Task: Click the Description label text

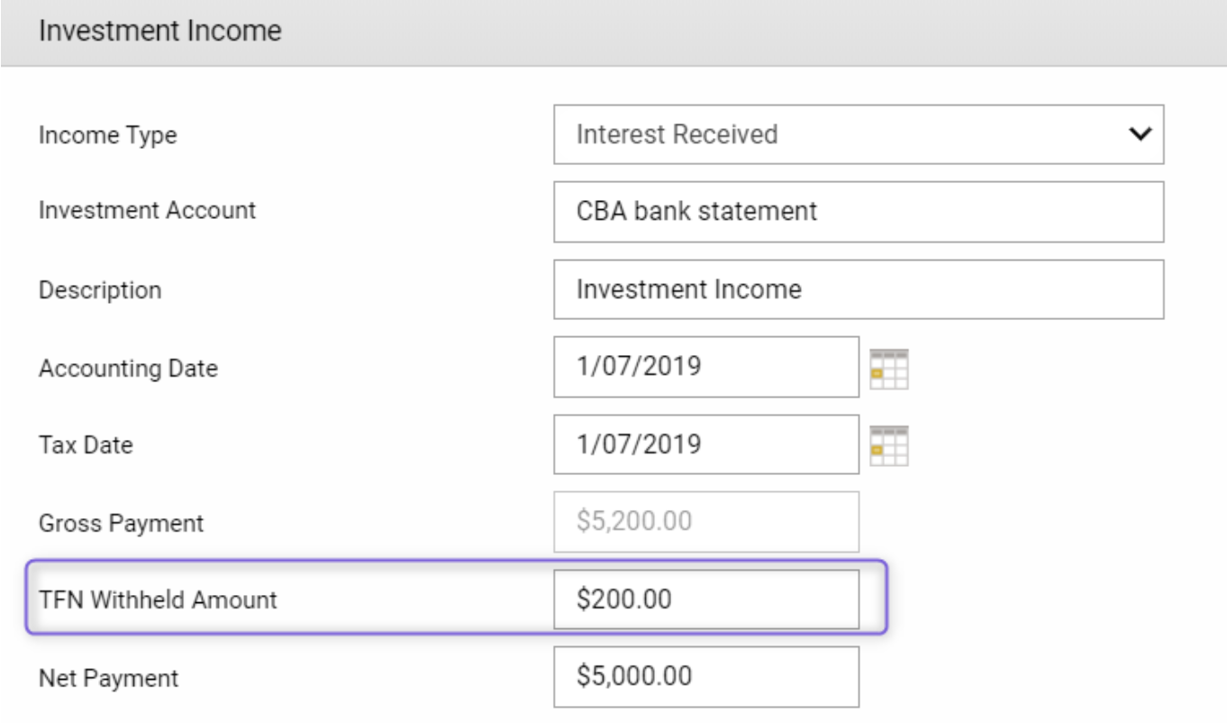Action: [100, 291]
